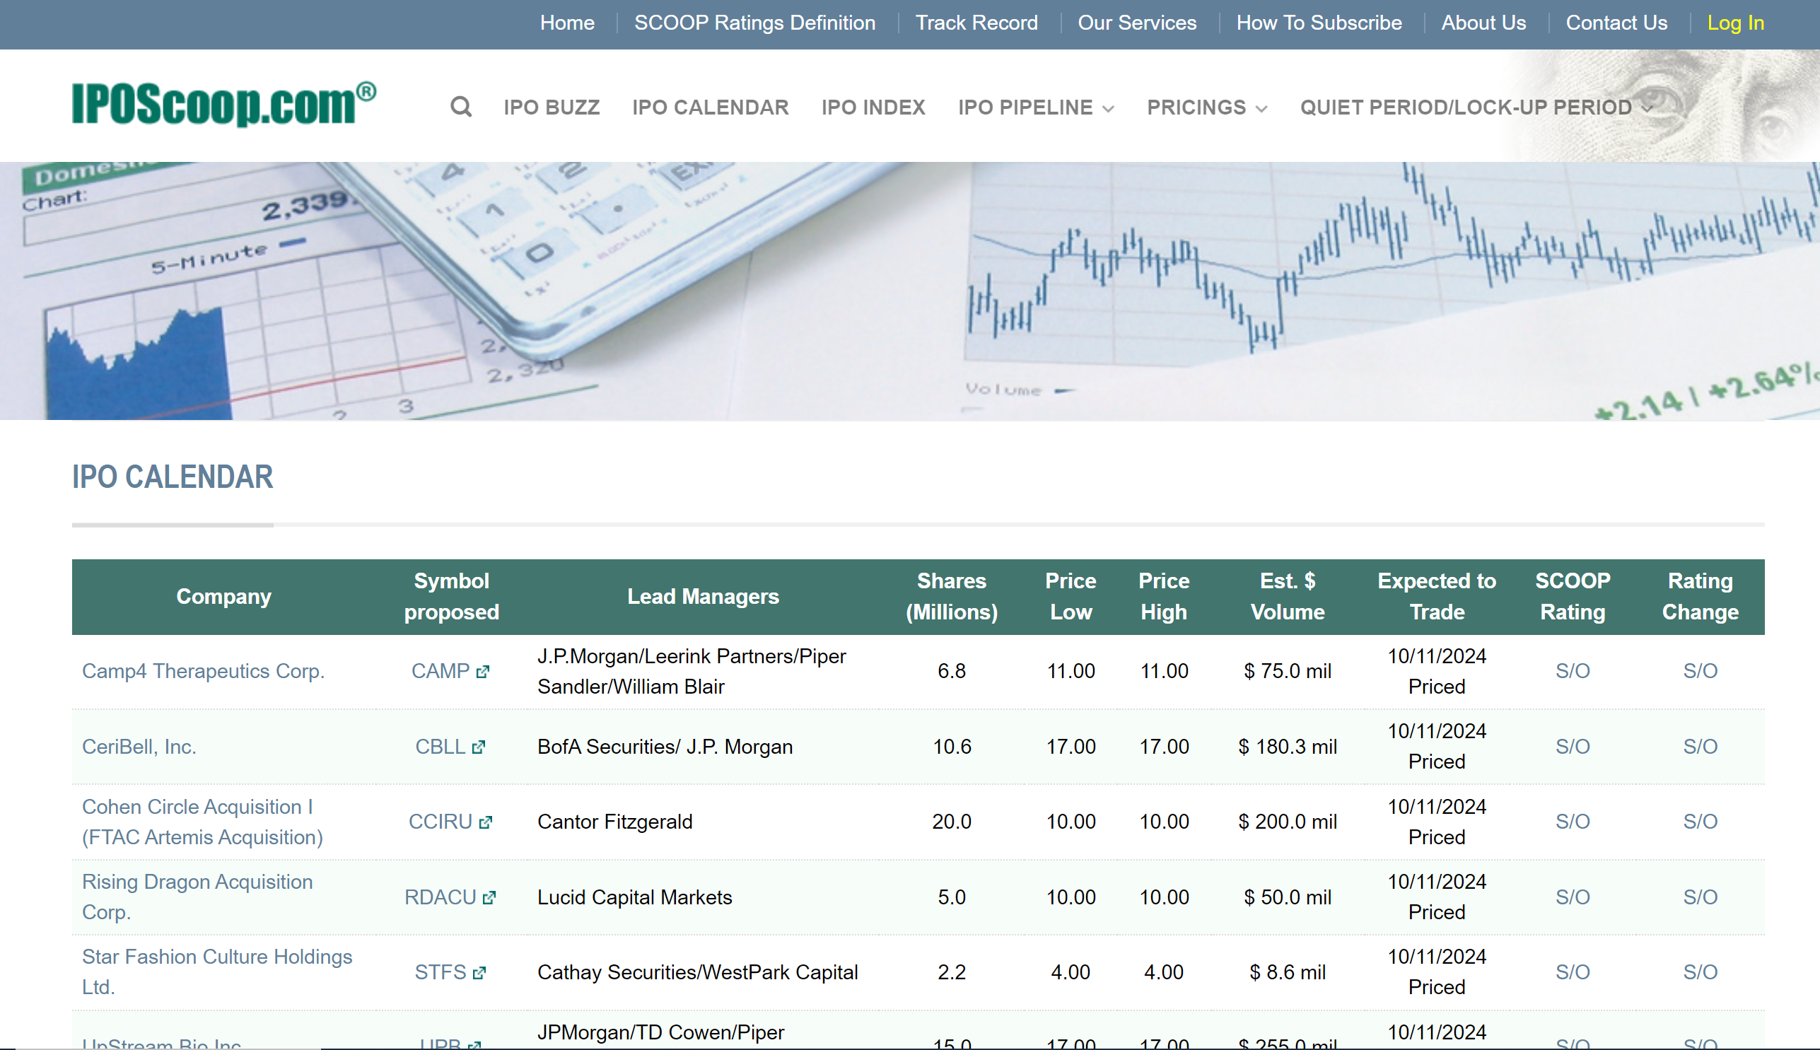
Task: Click How To Subscribe link
Action: 1318,23
